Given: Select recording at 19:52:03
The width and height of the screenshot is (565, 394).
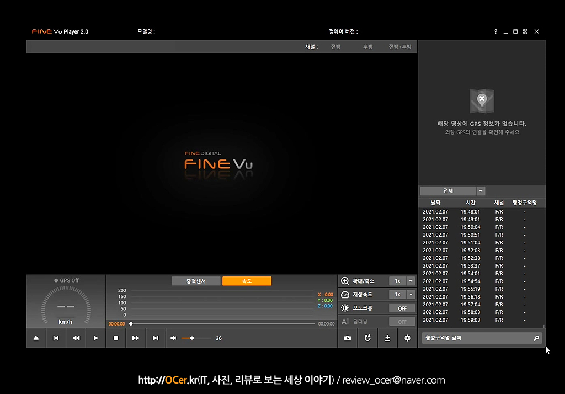Looking at the screenshot, I should (481, 250).
